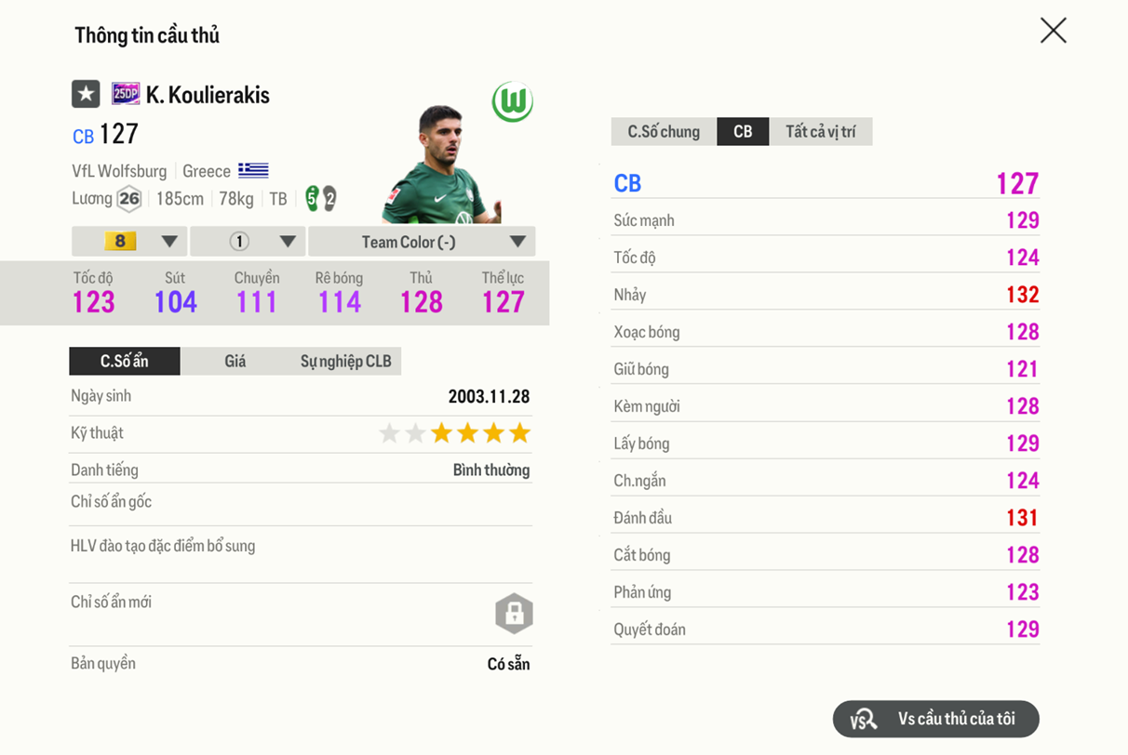Click the gray right foot icon
The height and width of the screenshot is (755, 1128).
click(x=329, y=198)
